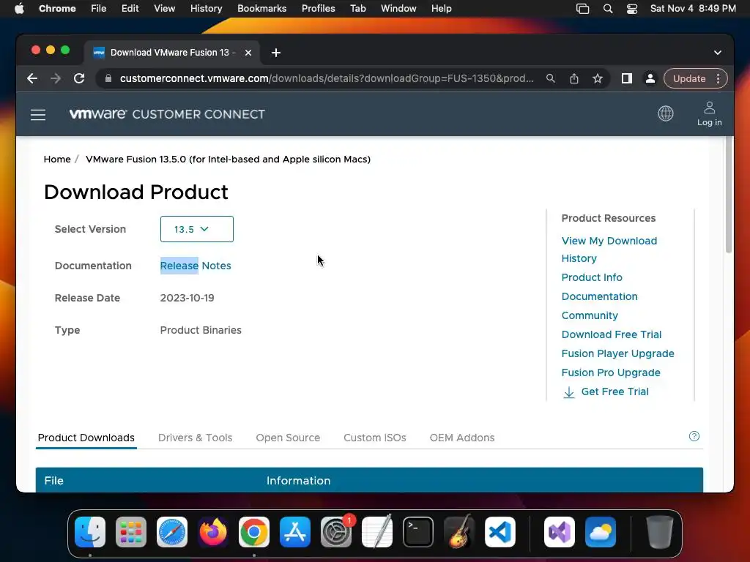
Task: Close the Download VMware Fusion tab
Action: pyautogui.click(x=248, y=53)
